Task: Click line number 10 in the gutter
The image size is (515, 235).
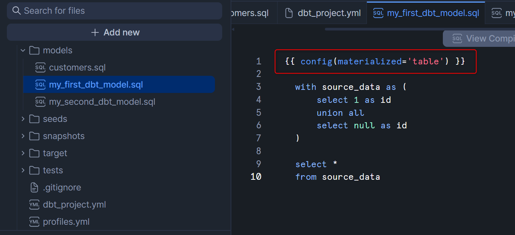Action: click(256, 177)
